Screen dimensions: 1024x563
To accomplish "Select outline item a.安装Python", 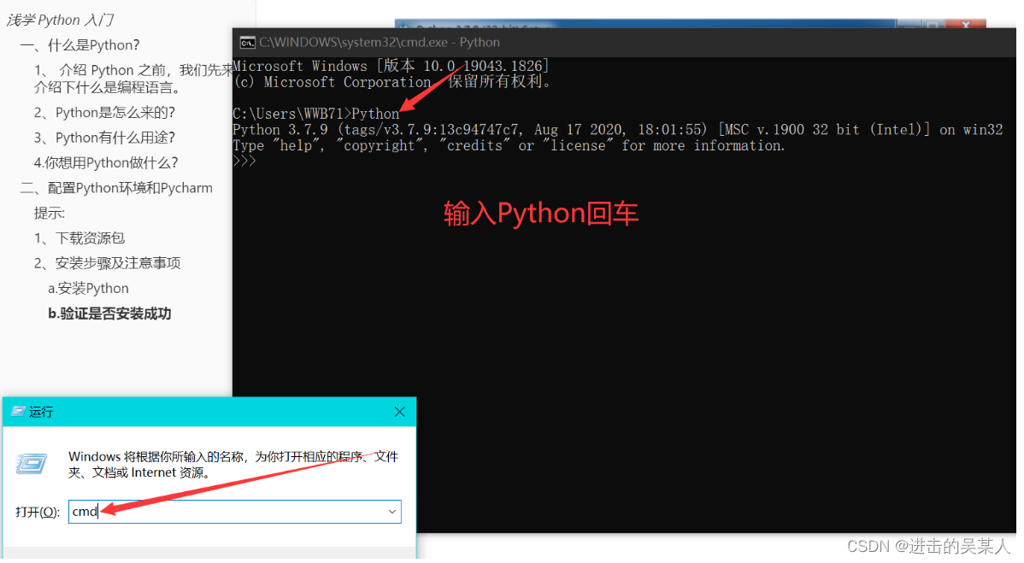I will point(88,289).
